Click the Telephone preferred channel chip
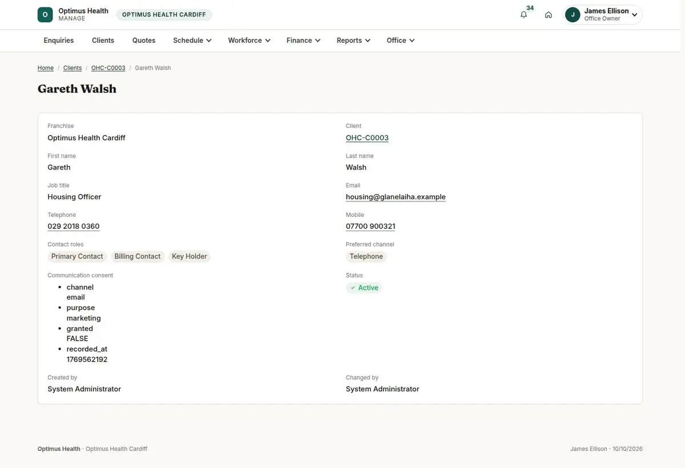685x468 pixels. [x=366, y=257]
